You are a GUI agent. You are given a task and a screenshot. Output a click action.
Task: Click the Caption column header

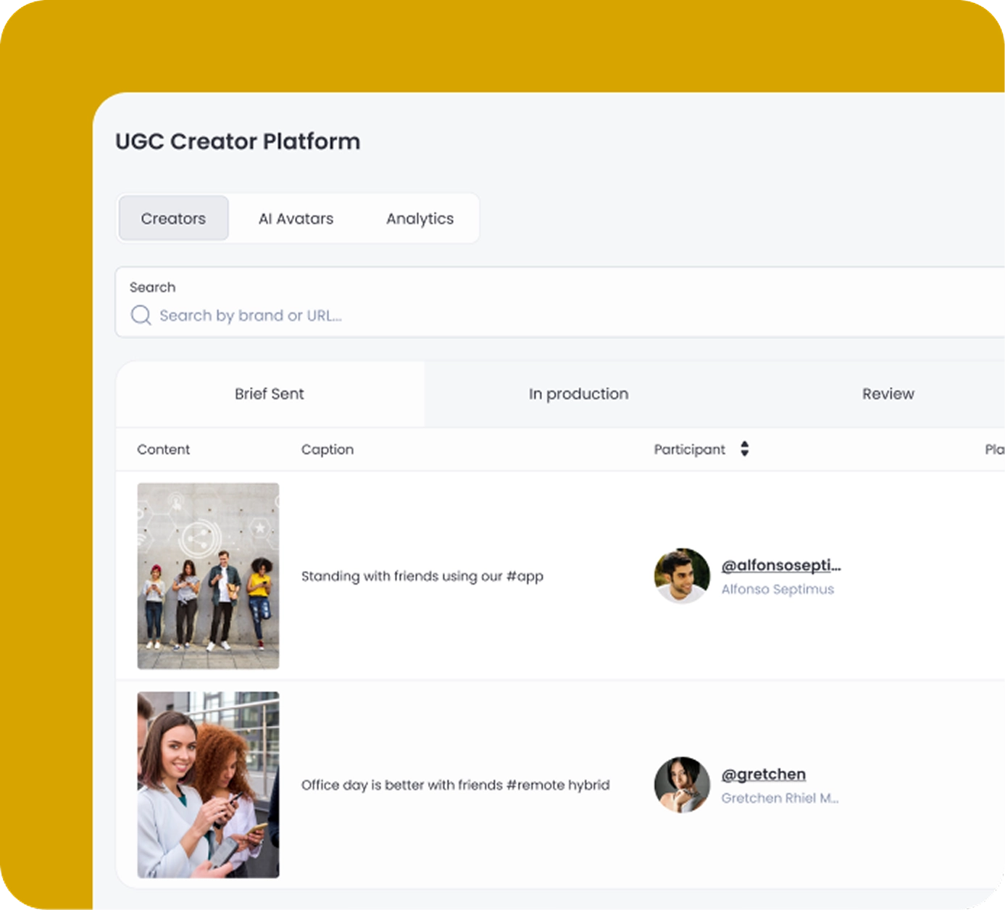327,449
